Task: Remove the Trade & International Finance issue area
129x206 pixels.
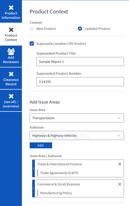Action: coord(120,164)
